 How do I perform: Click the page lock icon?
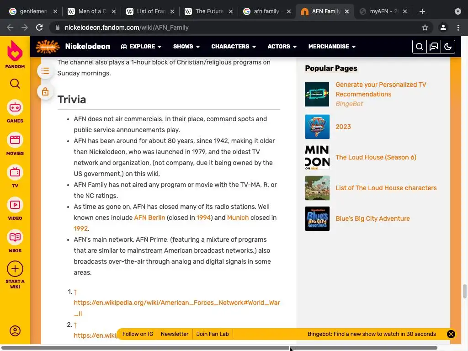pyautogui.click(x=45, y=91)
